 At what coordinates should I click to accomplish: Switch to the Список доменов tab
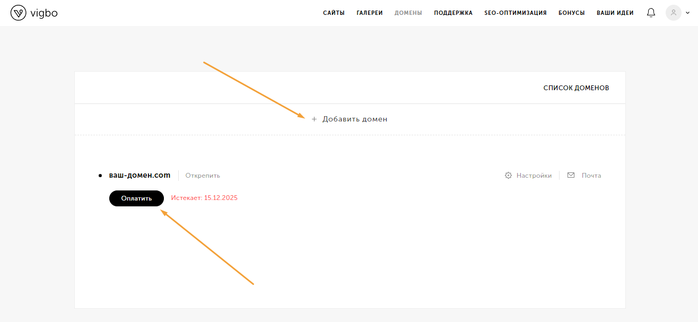click(x=576, y=88)
